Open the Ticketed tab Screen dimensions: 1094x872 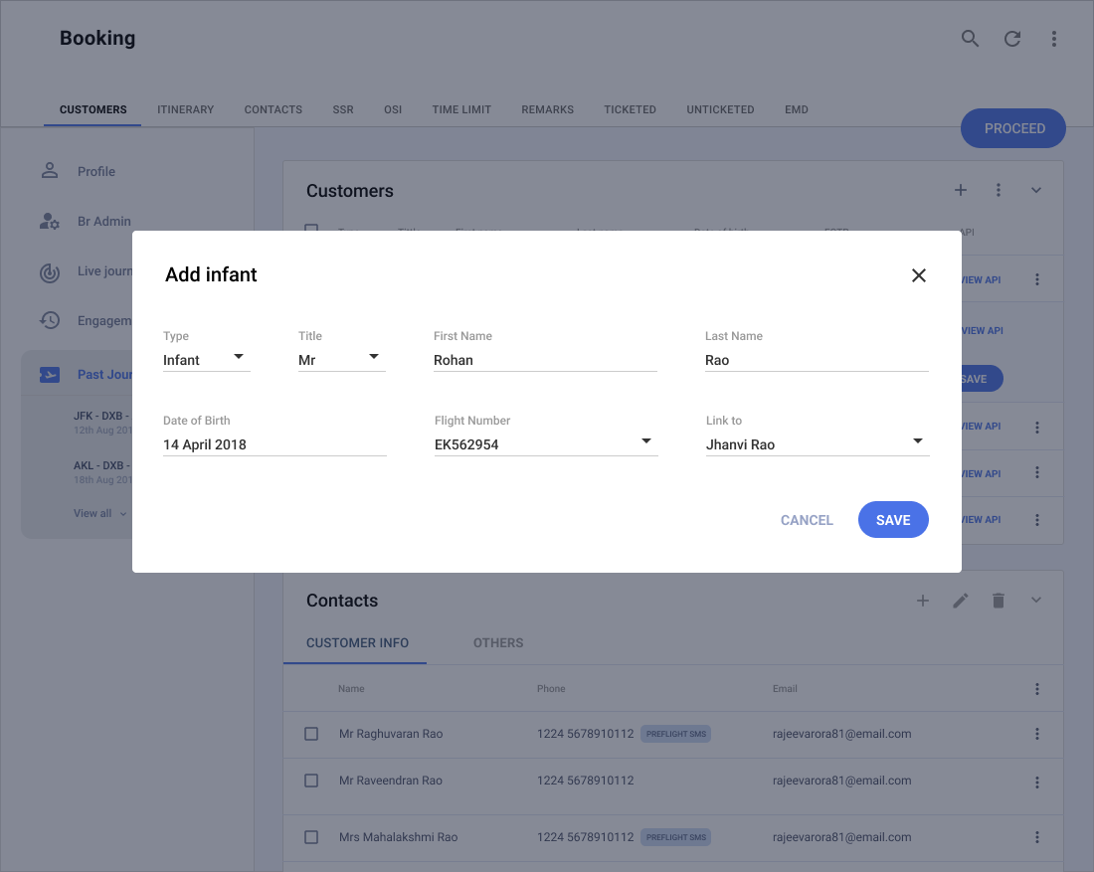click(630, 109)
